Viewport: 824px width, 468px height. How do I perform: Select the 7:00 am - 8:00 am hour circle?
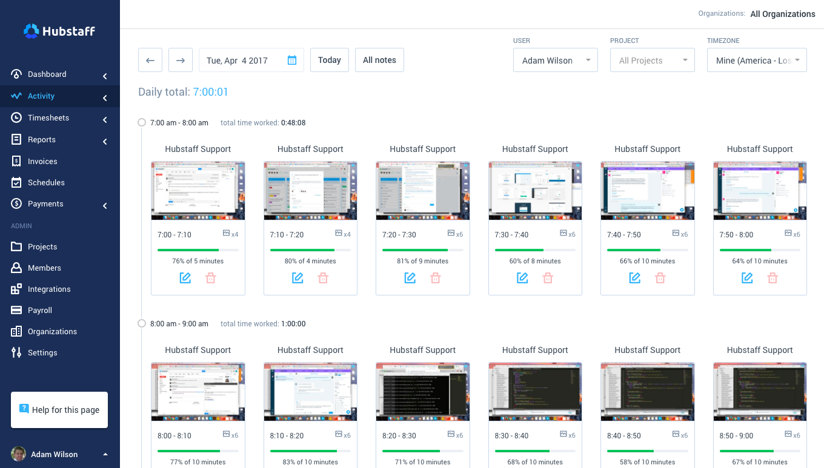(x=142, y=122)
